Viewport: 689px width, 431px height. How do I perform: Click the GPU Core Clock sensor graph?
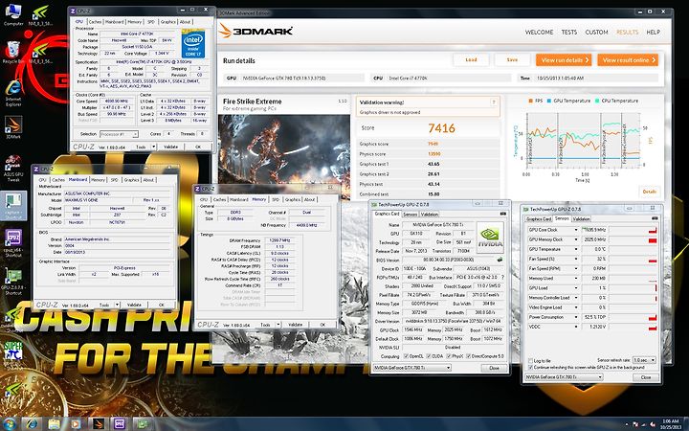click(x=633, y=230)
